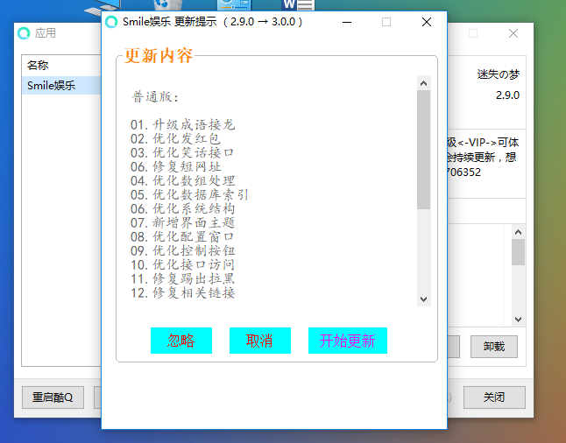566x443 pixels.
Task: Click the 忽略 (ignore) button
Action: pyautogui.click(x=180, y=341)
